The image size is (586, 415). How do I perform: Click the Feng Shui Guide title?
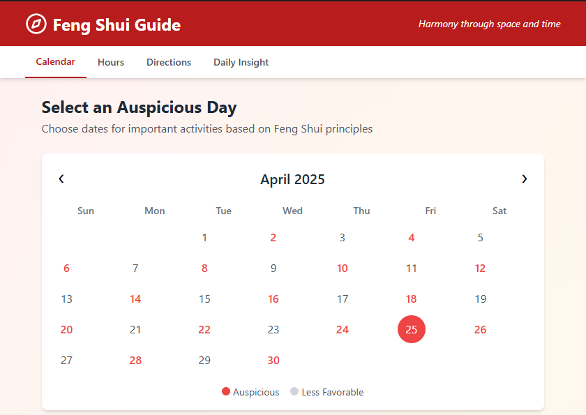[x=117, y=24]
